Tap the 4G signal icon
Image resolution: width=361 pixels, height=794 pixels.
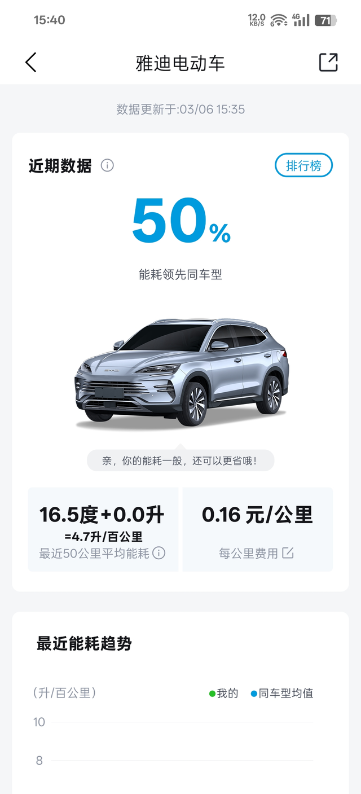tap(301, 20)
